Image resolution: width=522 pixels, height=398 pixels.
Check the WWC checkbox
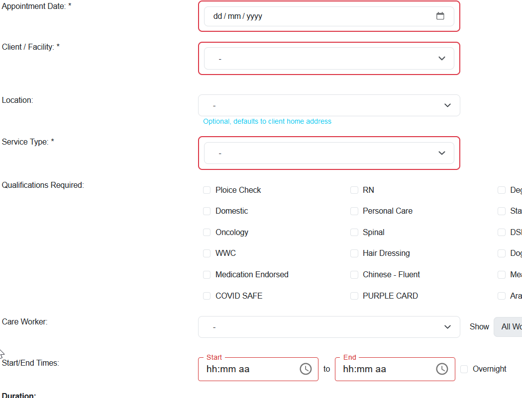pyautogui.click(x=207, y=253)
